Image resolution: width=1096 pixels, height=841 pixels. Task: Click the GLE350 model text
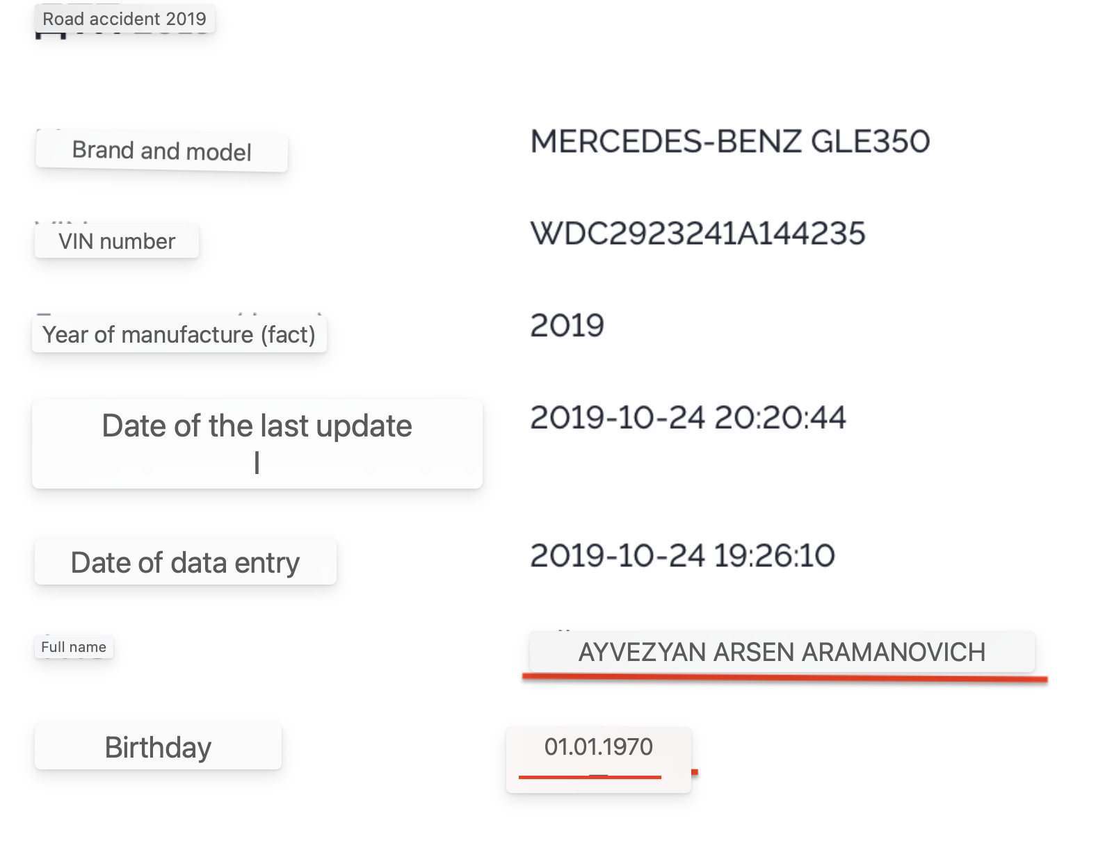pos(870,142)
